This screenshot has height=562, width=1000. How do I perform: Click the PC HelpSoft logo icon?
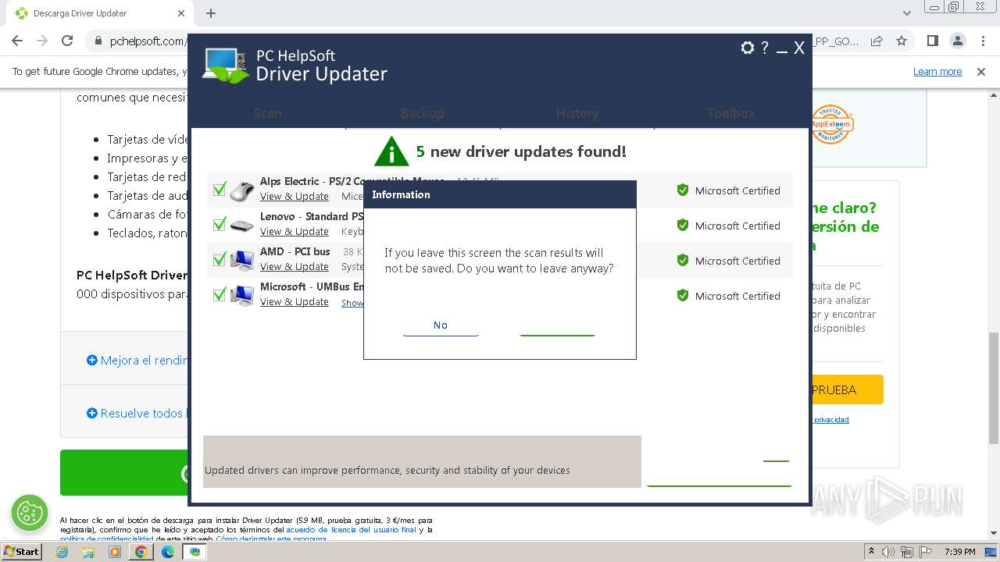(226, 66)
